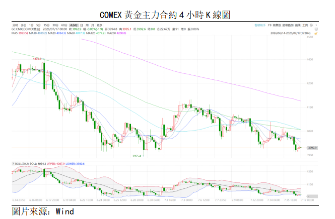Screen dimensions: 335x219
Task: Select the 4小时 timeframe tab
Action: 74,25
